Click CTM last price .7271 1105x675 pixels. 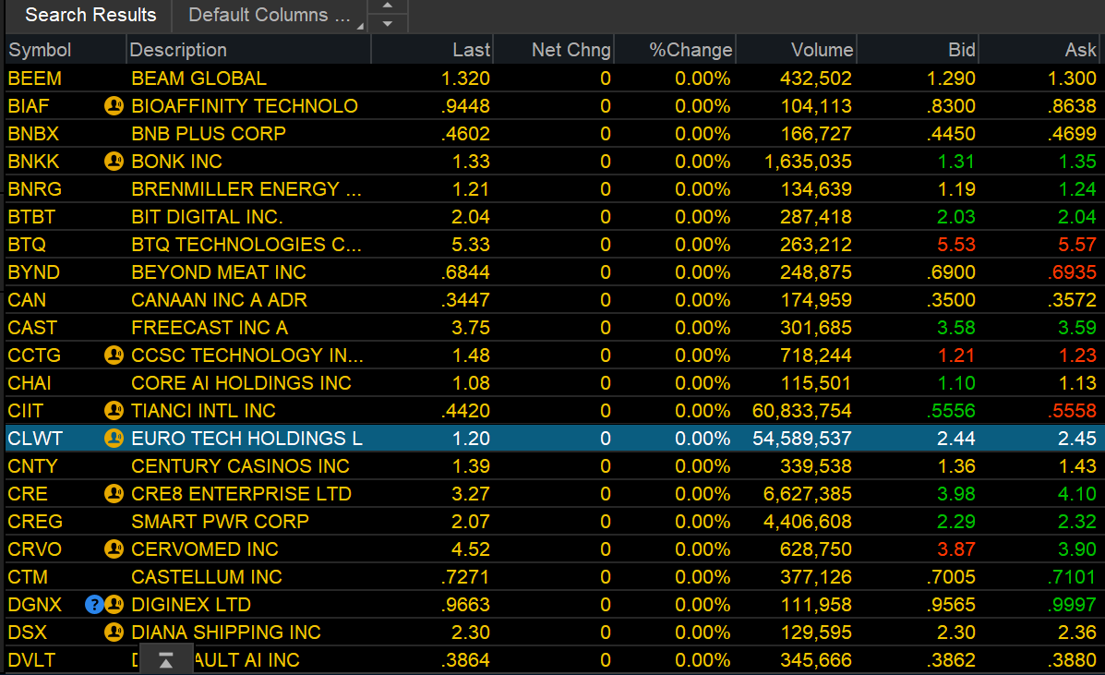465,577
